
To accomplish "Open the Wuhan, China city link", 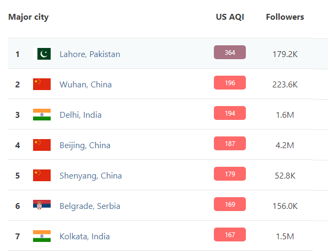I will 85,84.
